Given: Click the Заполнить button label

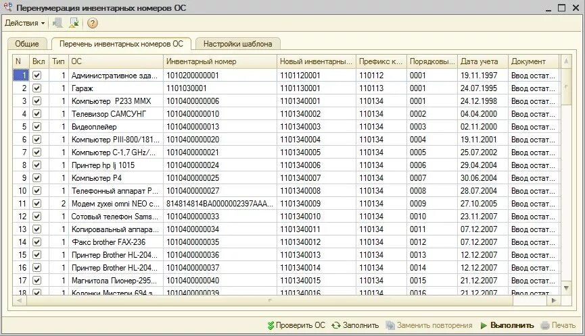Looking at the screenshot, I should click(360, 325).
